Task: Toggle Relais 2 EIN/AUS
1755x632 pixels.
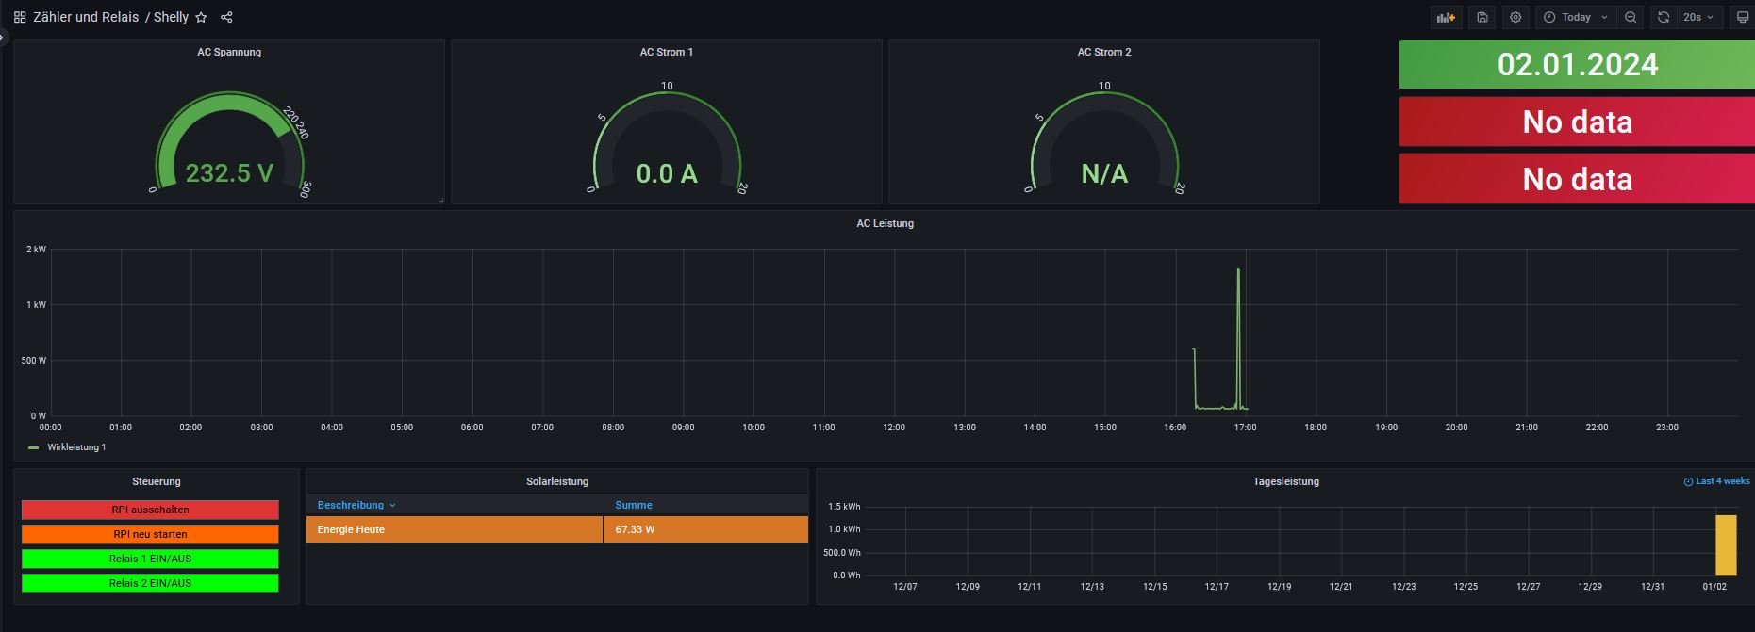Action: pyautogui.click(x=150, y=583)
